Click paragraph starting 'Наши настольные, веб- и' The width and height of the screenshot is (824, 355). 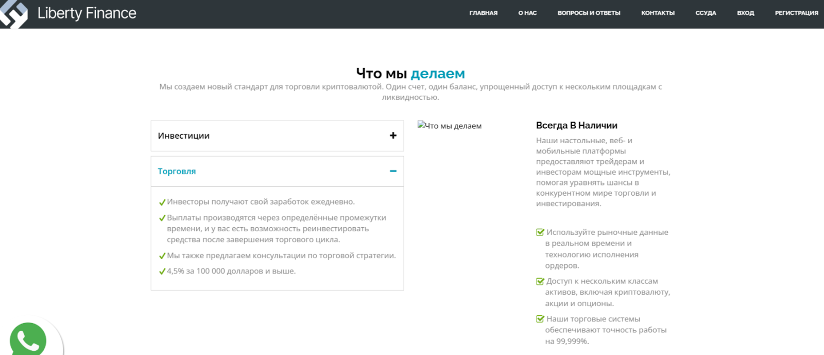[603, 172]
